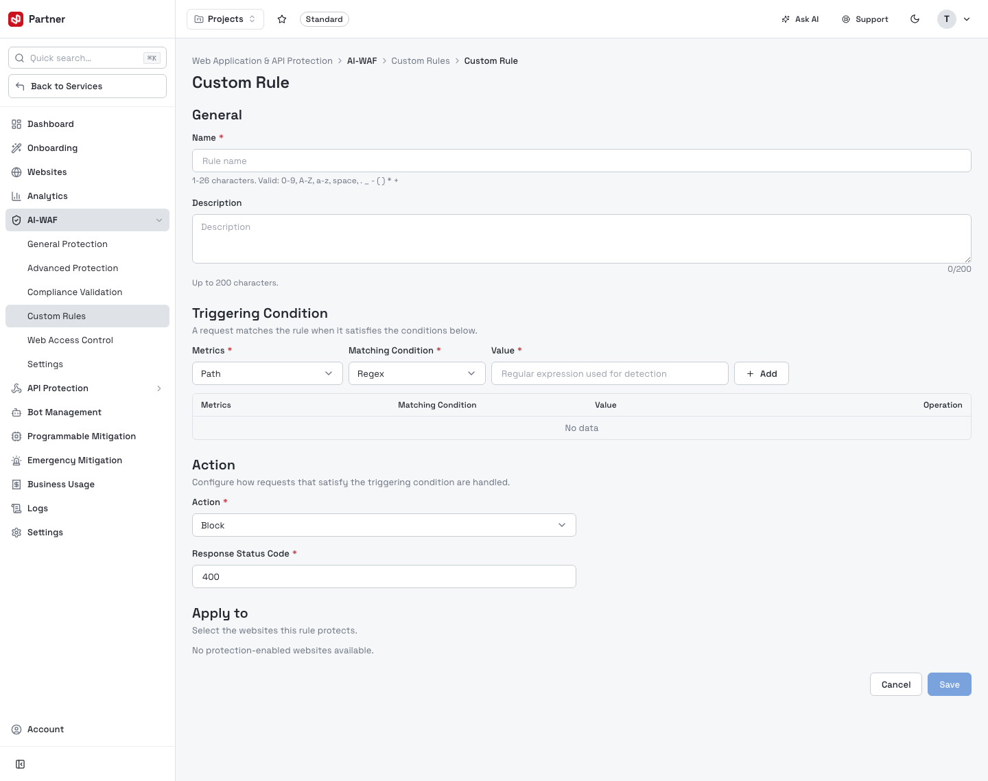988x781 pixels.
Task: Click the favorite star icon
Action: pyautogui.click(x=282, y=19)
